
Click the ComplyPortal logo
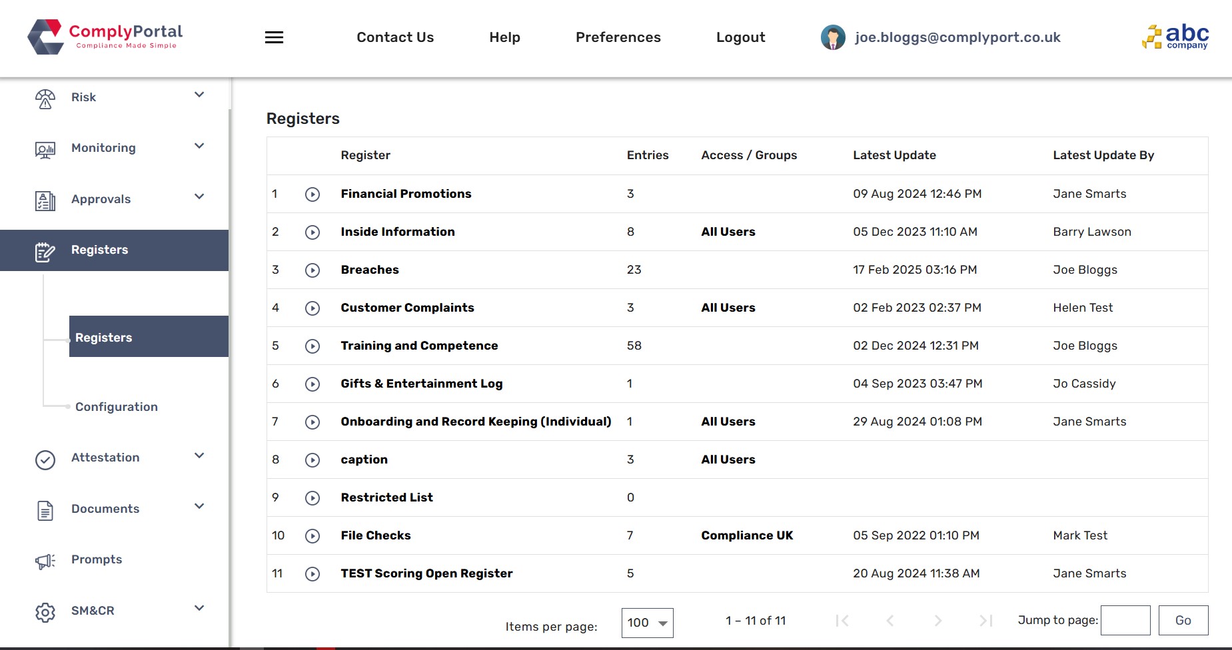pos(105,37)
